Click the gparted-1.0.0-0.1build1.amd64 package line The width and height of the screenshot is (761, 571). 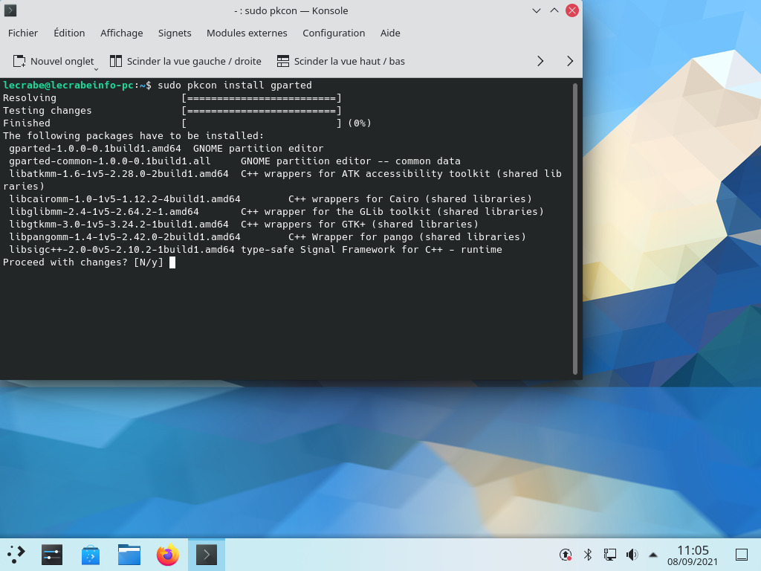tap(166, 149)
